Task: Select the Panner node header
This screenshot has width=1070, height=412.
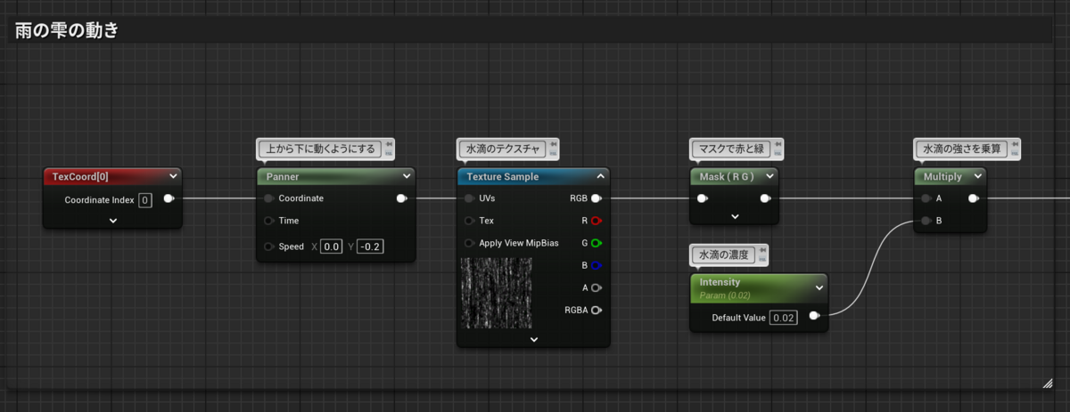Action: [x=335, y=176]
